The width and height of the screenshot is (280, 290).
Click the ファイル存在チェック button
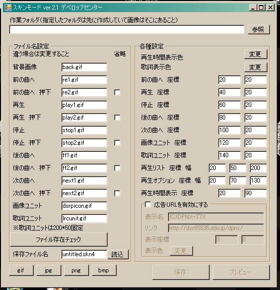point(58,240)
